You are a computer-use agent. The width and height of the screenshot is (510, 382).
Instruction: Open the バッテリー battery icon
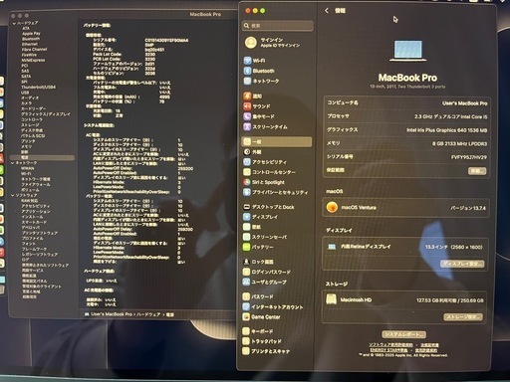246,247
